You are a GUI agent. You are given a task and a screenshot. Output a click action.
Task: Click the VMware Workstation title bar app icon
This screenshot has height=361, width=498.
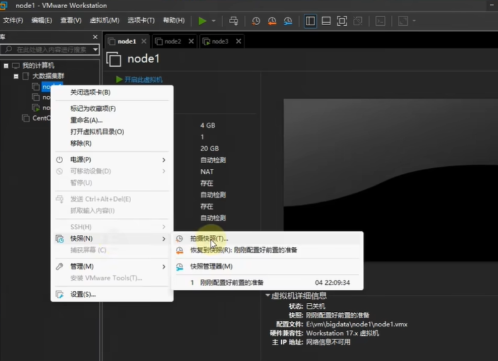4,6
